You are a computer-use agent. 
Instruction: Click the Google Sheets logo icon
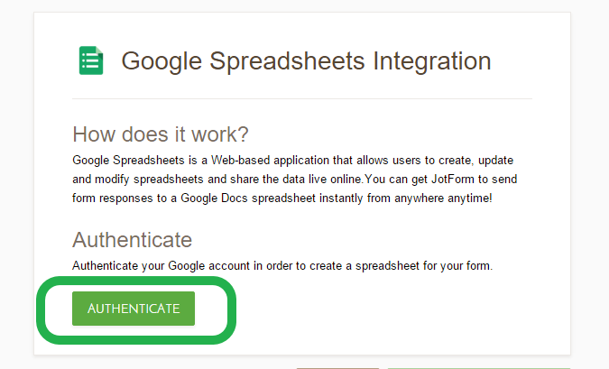(91, 60)
